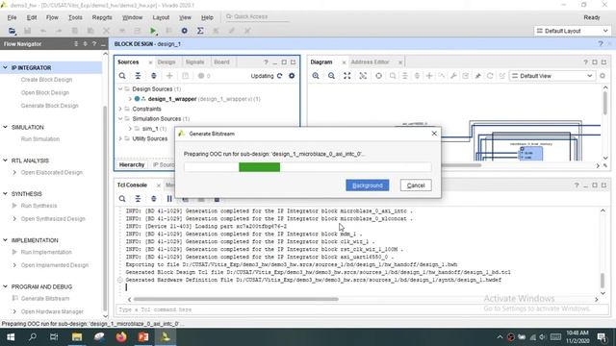Open Windows Start menu
The image size is (616, 346).
click(x=11, y=337)
